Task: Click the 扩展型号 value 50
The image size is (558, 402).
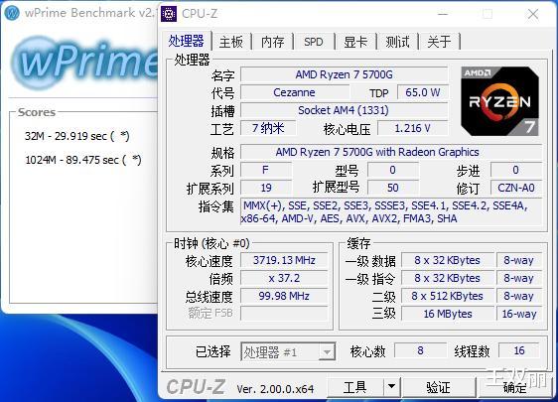Action: tap(393, 188)
